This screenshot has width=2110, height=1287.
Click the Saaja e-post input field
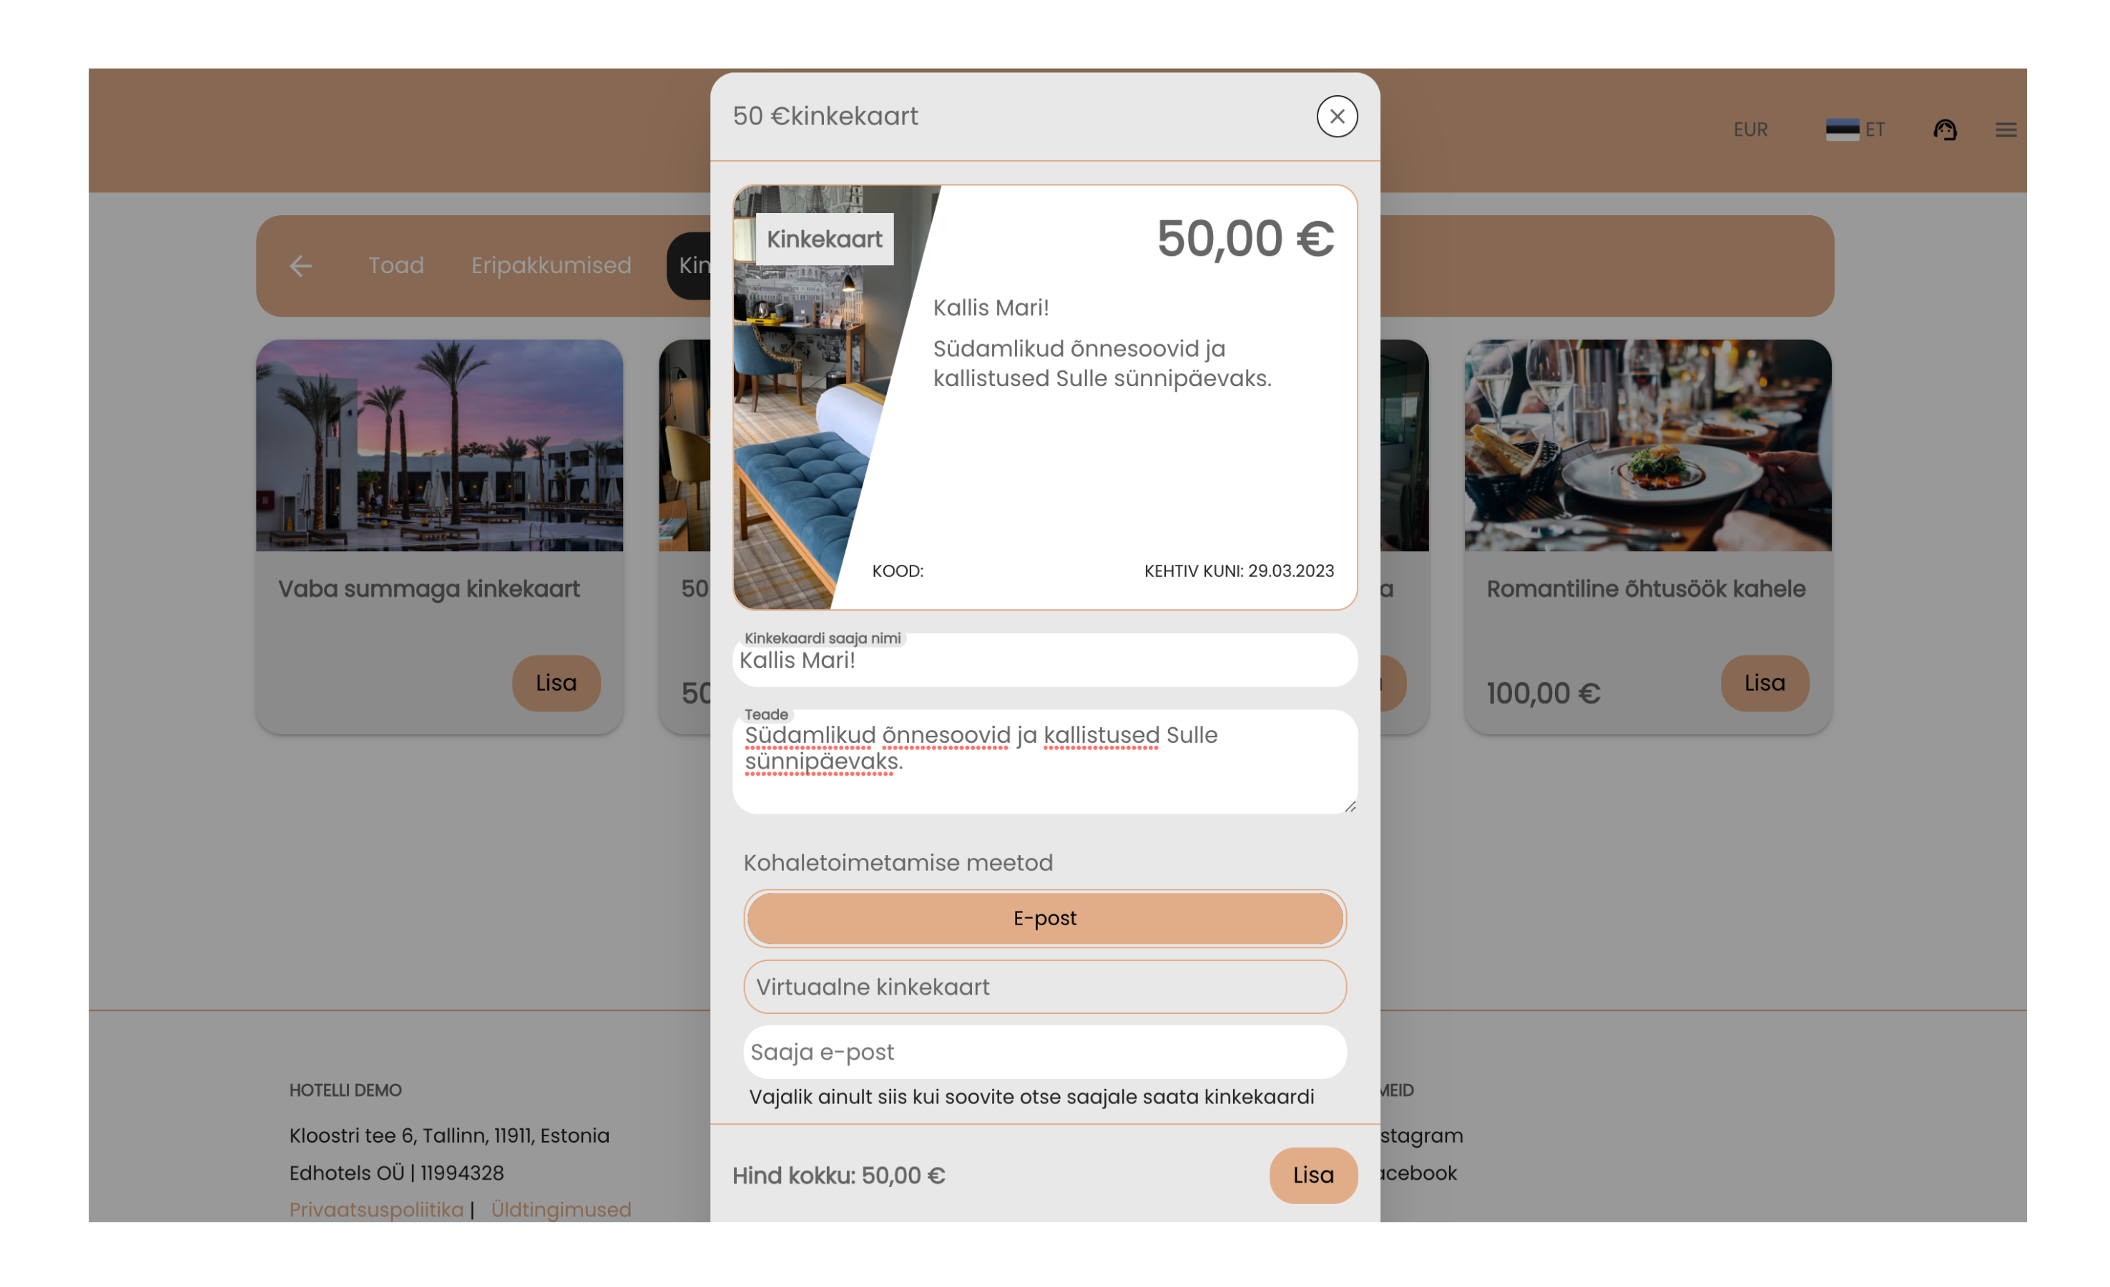pos(1045,1052)
